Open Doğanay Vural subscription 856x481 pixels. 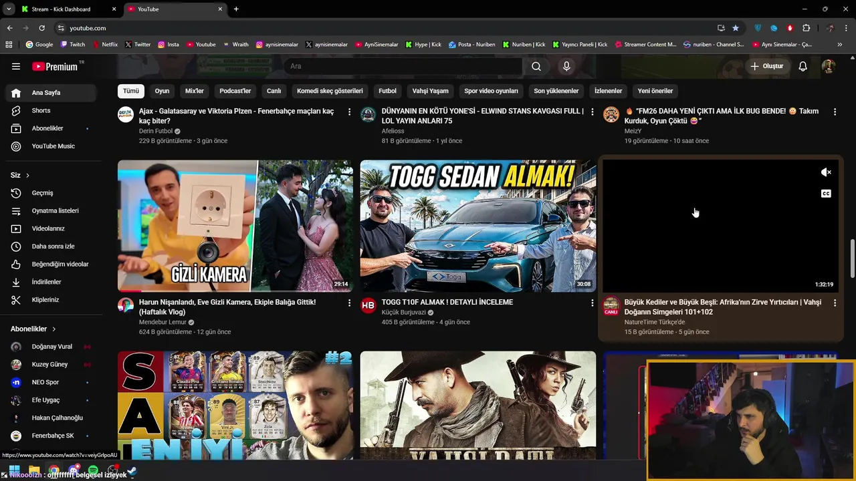point(51,347)
